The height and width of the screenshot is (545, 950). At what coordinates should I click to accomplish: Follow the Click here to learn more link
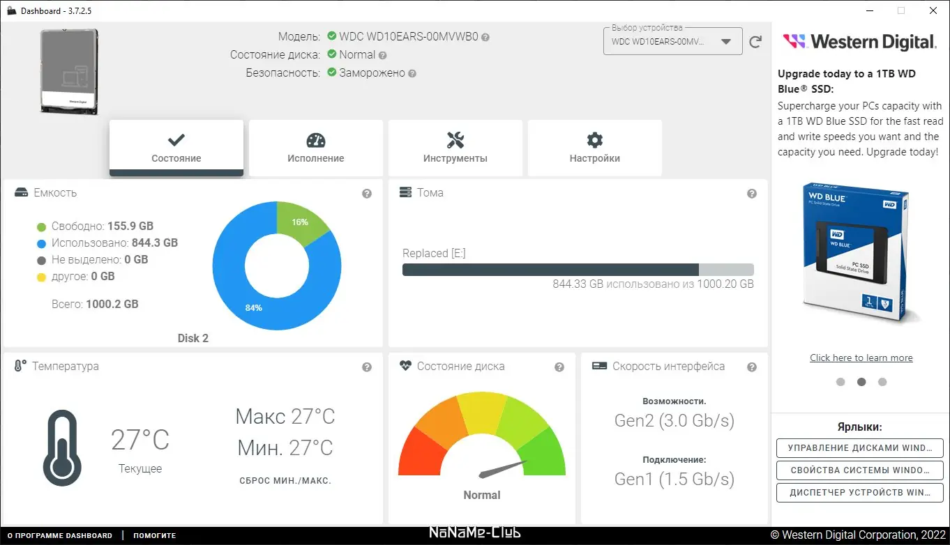(861, 358)
